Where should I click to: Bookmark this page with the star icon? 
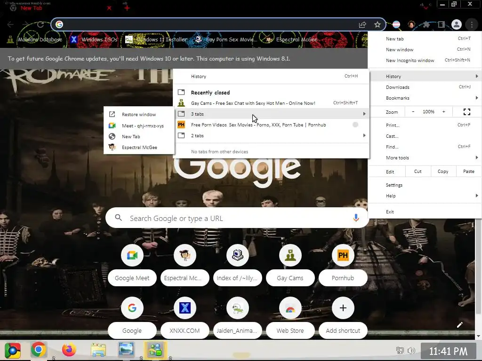coord(378,24)
